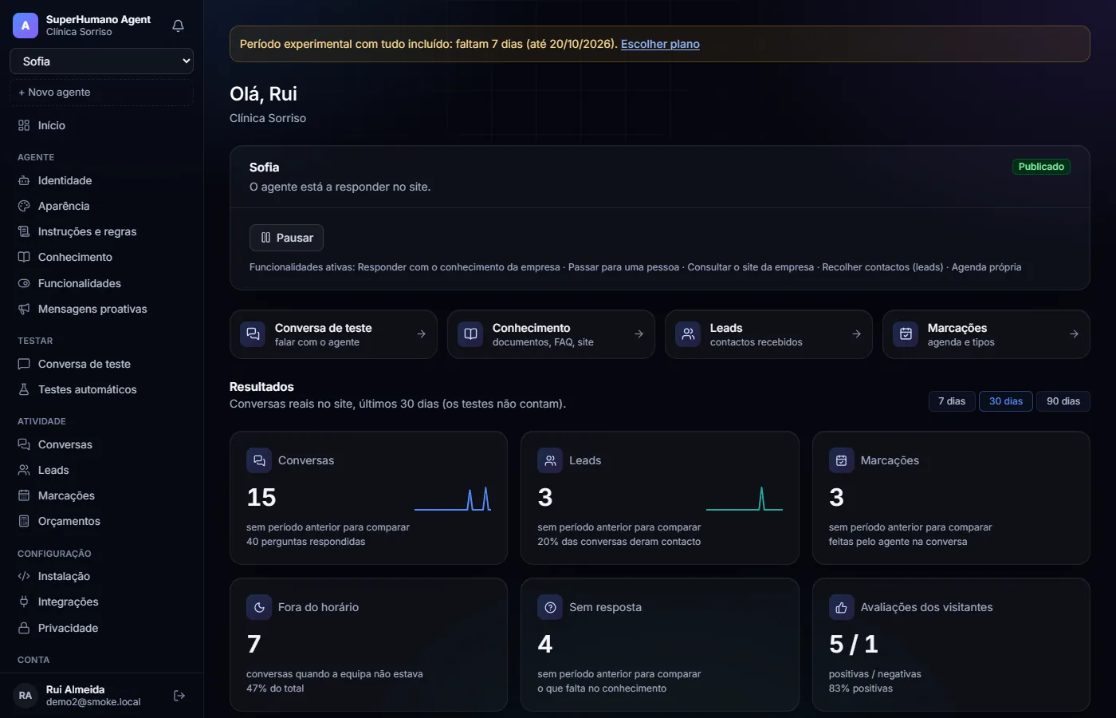The height and width of the screenshot is (718, 1116).
Task: Select the 30 dias period
Action: click(x=1006, y=401)
